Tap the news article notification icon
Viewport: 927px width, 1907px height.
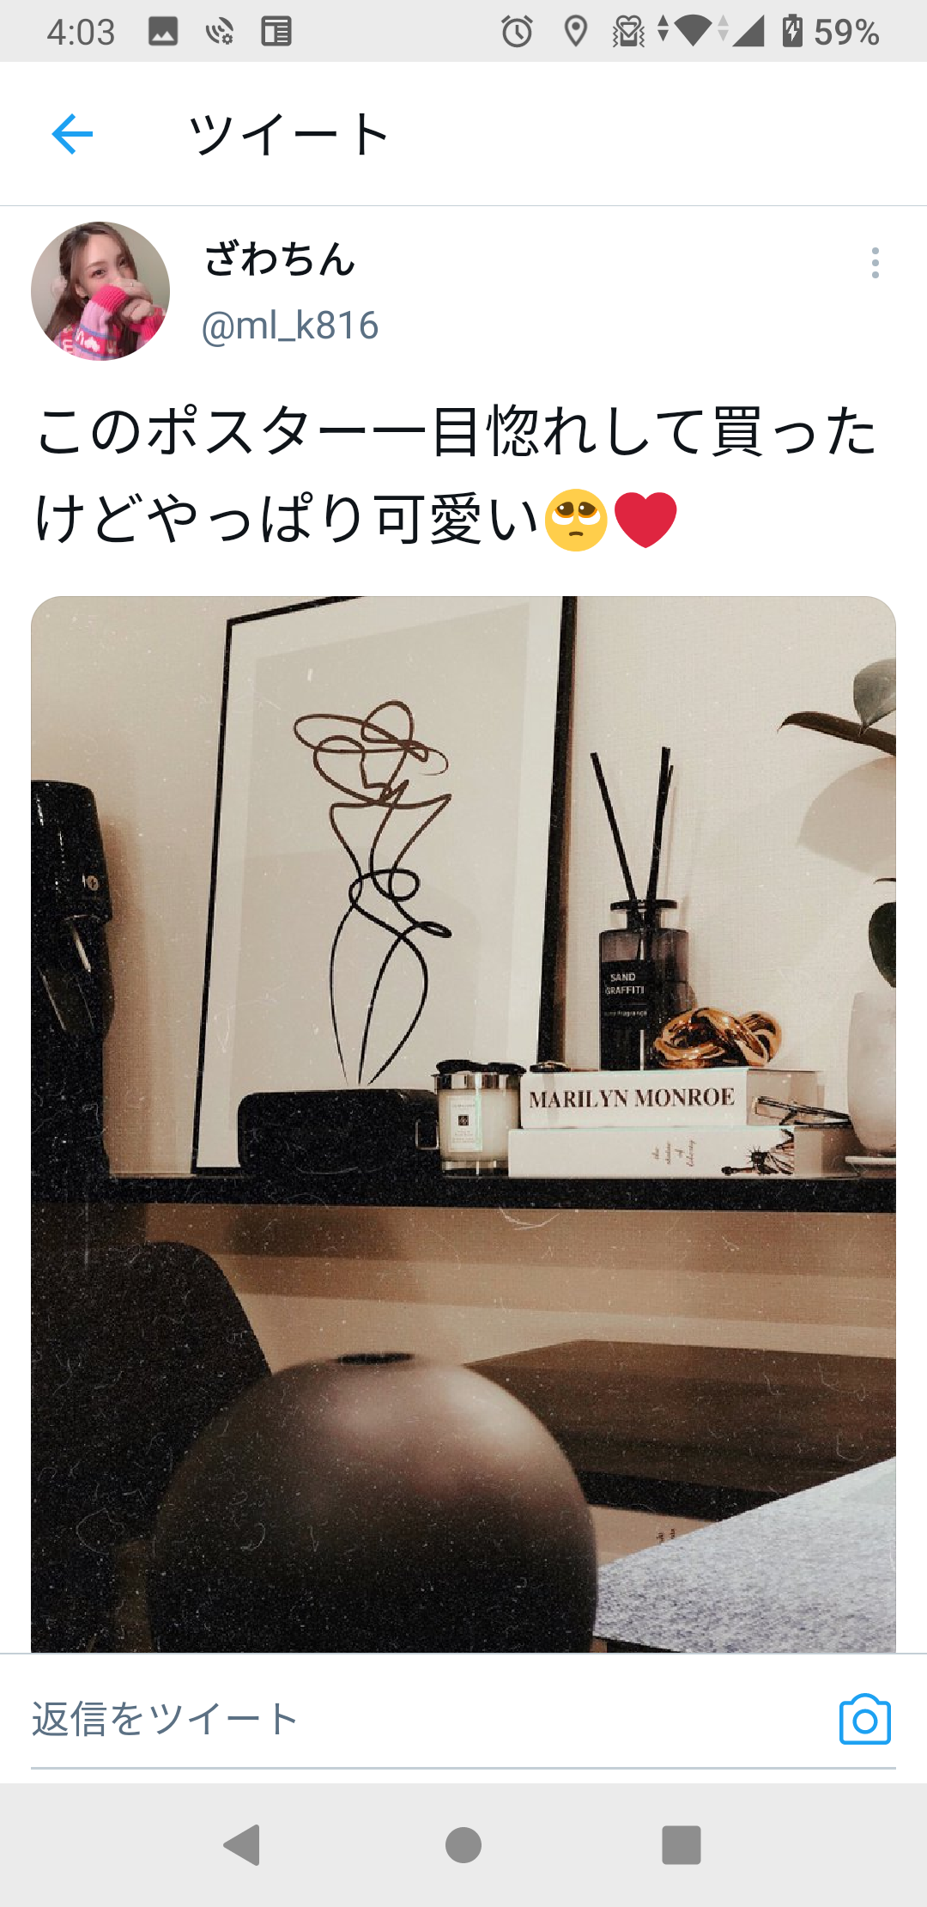(276, 32)
